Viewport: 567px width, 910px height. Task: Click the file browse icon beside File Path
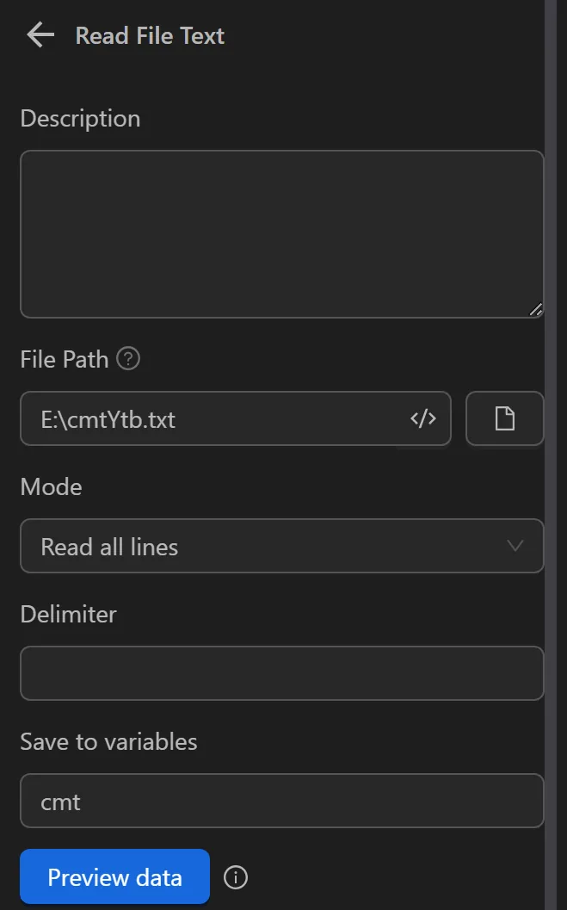[505, 418]
